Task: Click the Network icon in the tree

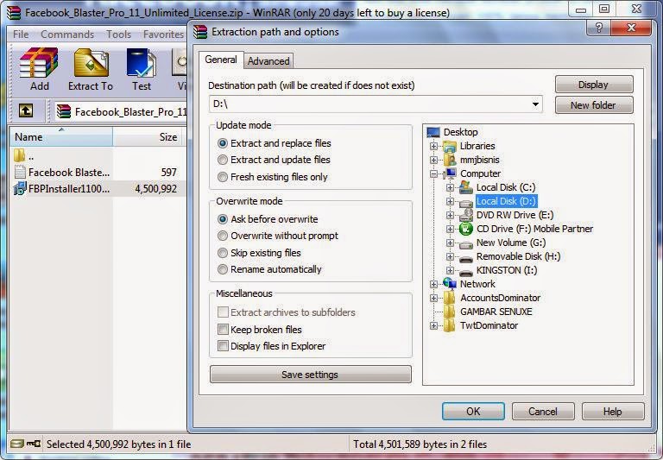Action: (x=450, y=283)
